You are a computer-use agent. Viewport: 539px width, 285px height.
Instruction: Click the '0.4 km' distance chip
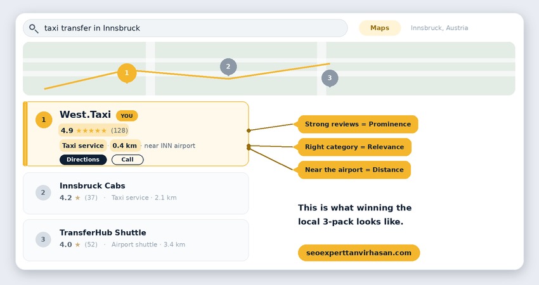coord(125,146)
